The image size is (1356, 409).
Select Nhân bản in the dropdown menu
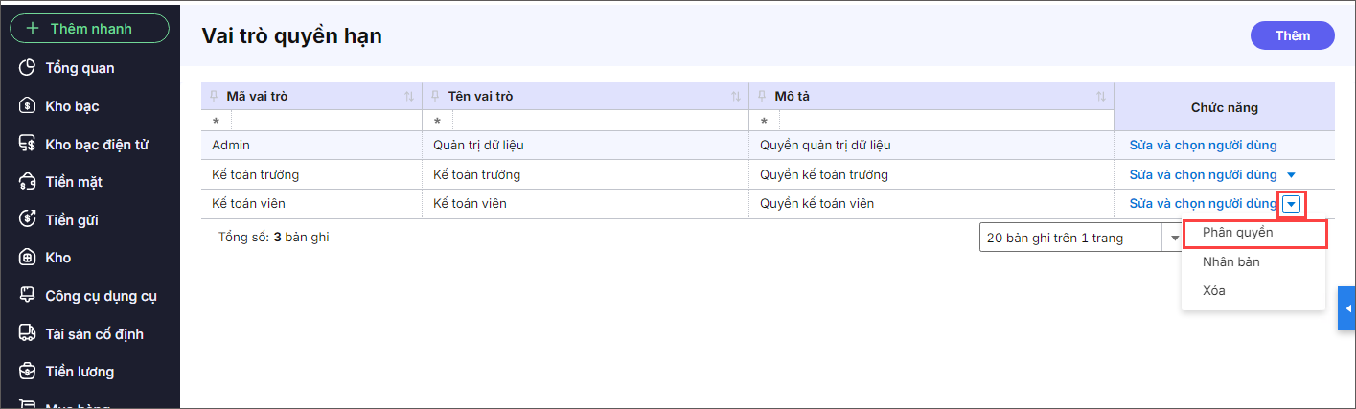pos(1230,261)
